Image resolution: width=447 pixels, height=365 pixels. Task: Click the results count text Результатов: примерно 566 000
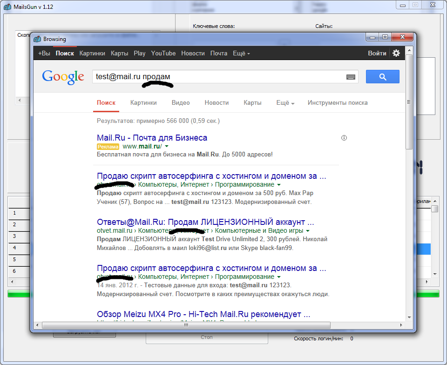click(x=158, y=121)
